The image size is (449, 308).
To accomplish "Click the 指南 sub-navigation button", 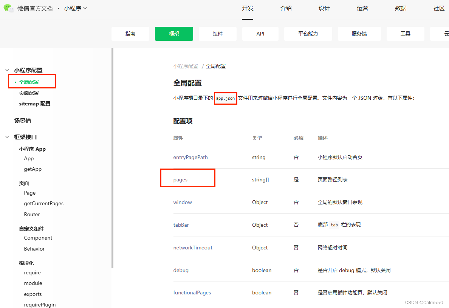I will click(x=130, y=34).
